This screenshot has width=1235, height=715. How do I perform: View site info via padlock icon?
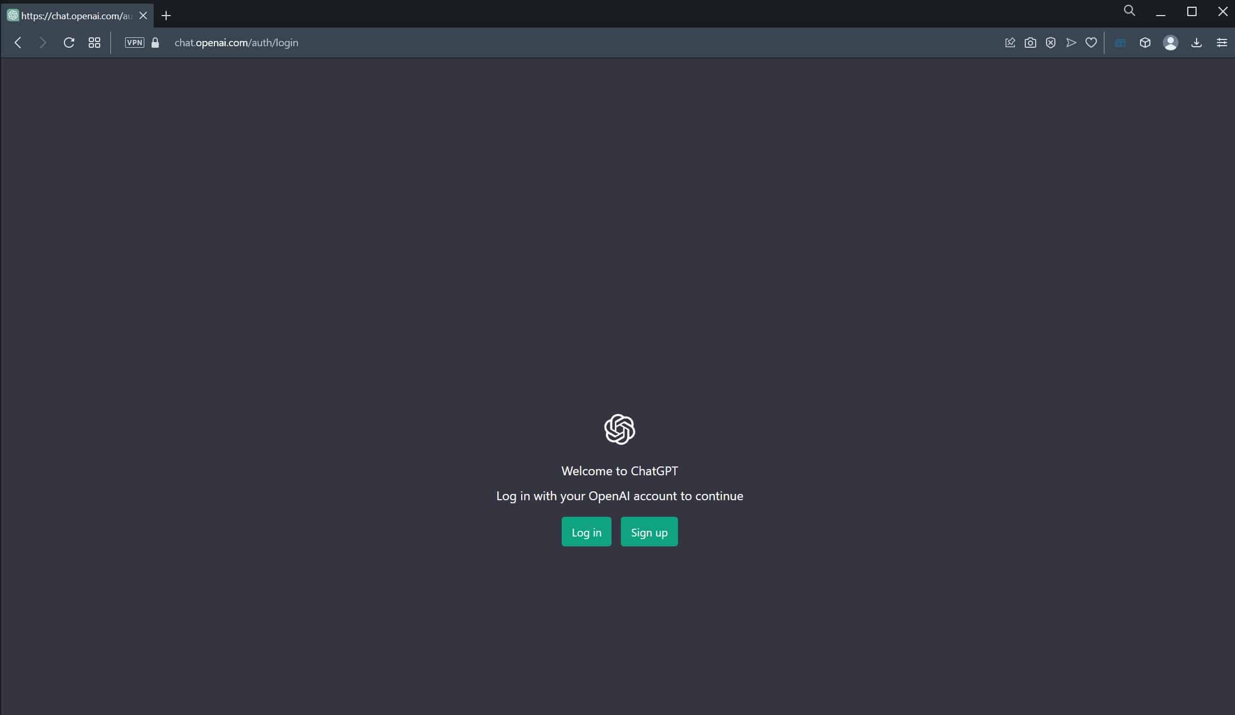155,43
